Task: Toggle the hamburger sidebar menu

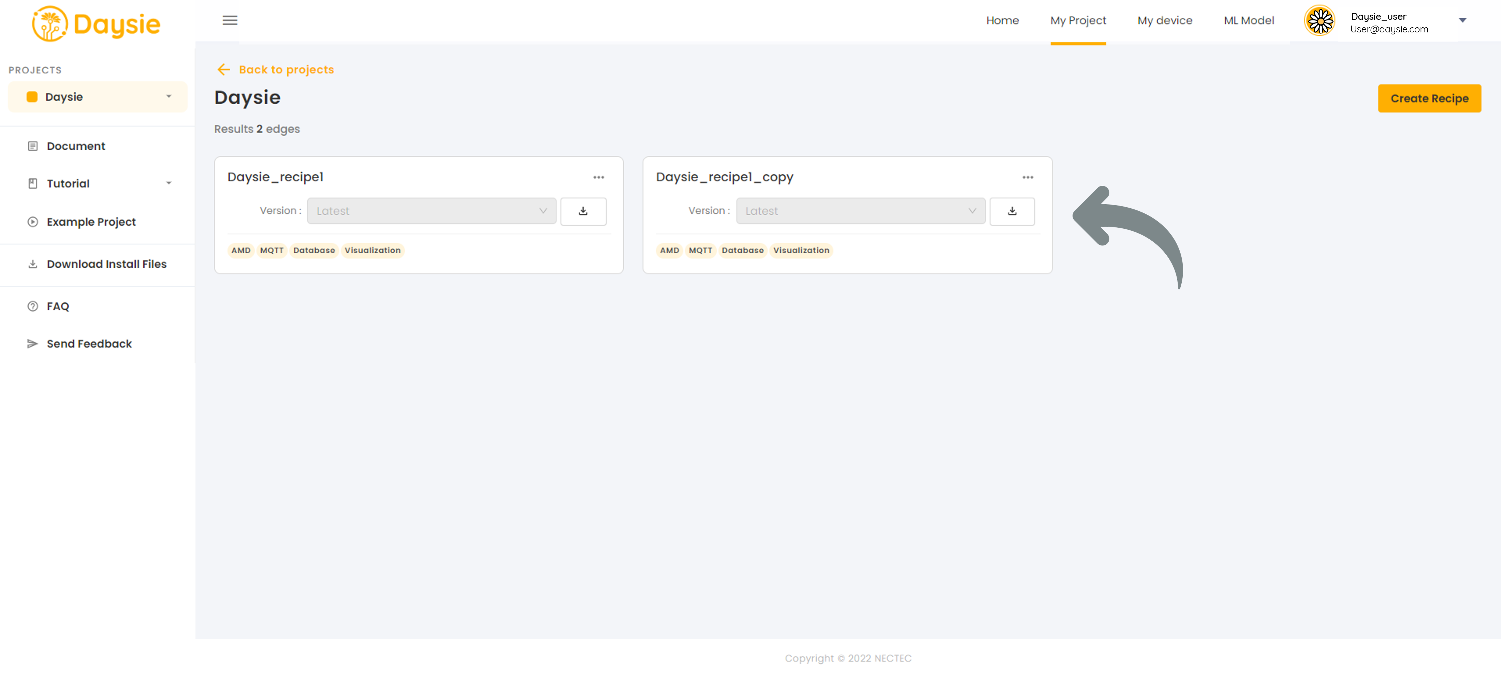Action: click(x=230, y=20)
